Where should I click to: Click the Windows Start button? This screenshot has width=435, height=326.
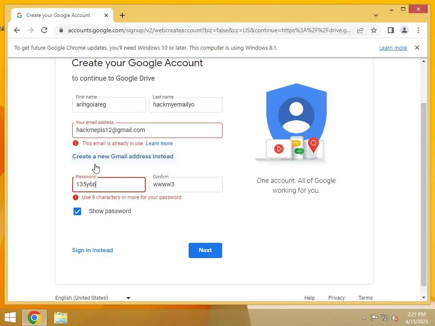tap(10, 318)
